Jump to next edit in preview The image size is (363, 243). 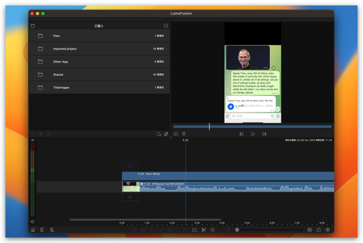(x=264, y=134)
